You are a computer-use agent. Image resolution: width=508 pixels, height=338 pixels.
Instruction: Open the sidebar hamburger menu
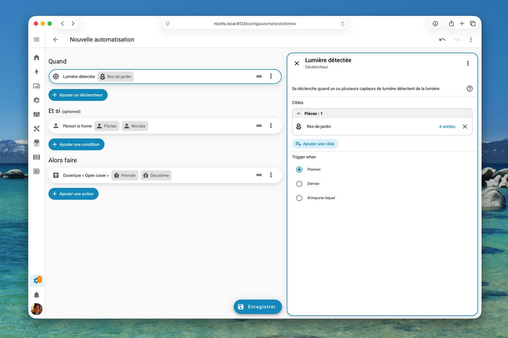[36, 39]
